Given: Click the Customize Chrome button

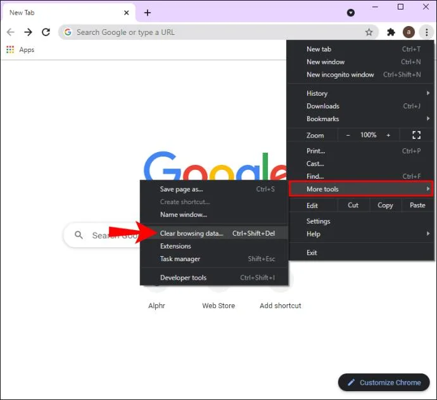Looking at the screenshot, I should (x=384, y=382).
